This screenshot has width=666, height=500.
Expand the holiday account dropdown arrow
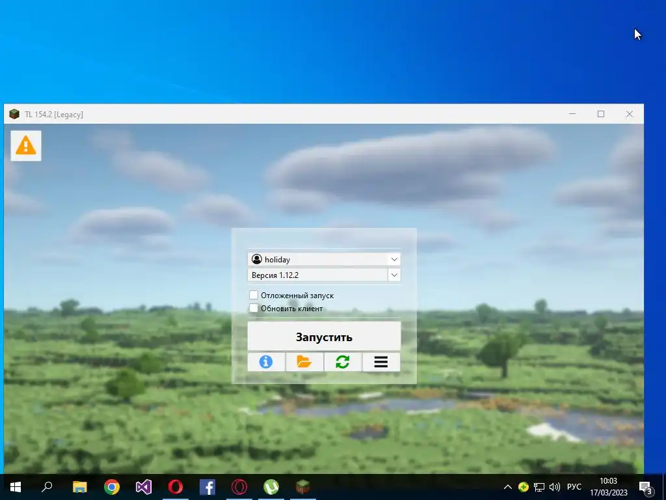click(x=394, y=259)
